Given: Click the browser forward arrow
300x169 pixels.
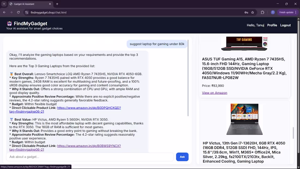Looking at the screenshot, I should point(11,13).
